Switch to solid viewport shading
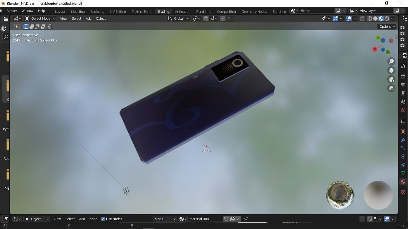This screenshot has height=229, width=408. click(375, 18)
